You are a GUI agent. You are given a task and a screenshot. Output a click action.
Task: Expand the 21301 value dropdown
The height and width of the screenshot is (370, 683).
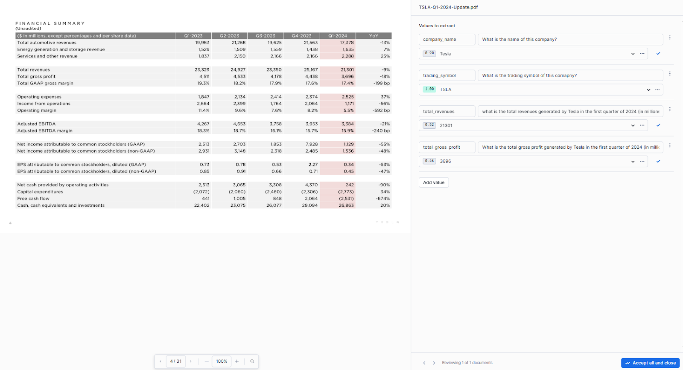633,125
